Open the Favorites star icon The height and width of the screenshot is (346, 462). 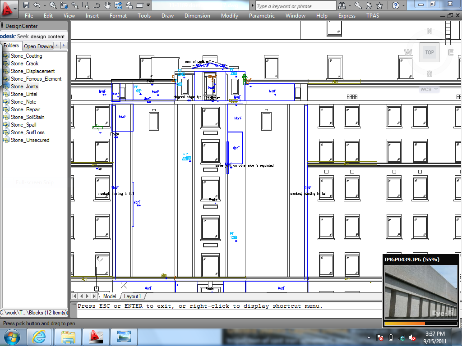(x=380, y=5)
